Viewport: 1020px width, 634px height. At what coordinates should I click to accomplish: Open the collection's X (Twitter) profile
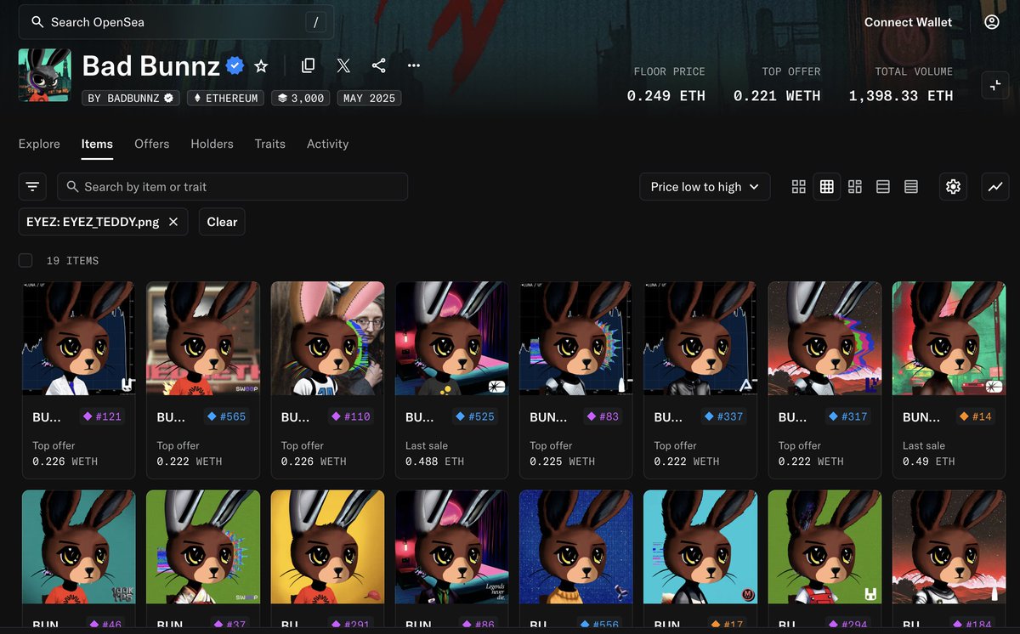[343, 65]
